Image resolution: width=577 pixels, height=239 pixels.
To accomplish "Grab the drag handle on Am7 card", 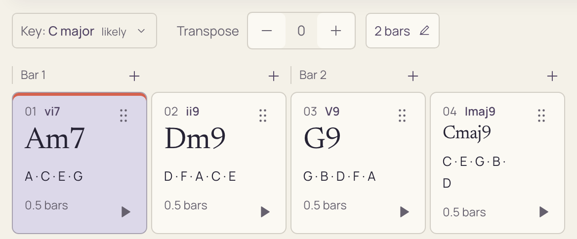I will [x=124, y=116].
